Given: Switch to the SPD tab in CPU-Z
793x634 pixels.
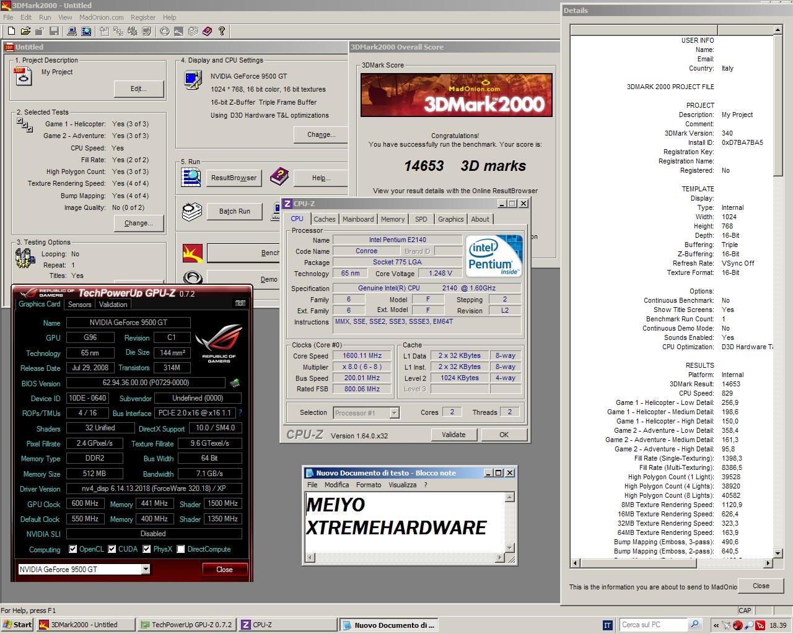Looking at the screenshot, I should point(421,219).
